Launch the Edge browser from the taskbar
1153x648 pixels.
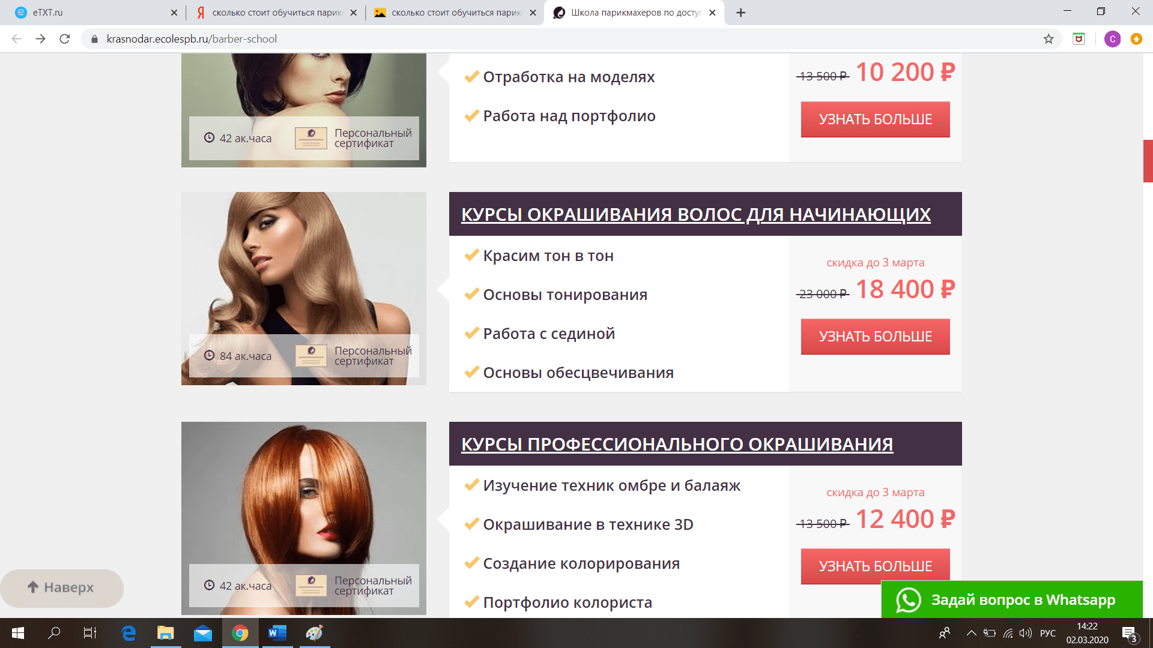coord(129,633)
